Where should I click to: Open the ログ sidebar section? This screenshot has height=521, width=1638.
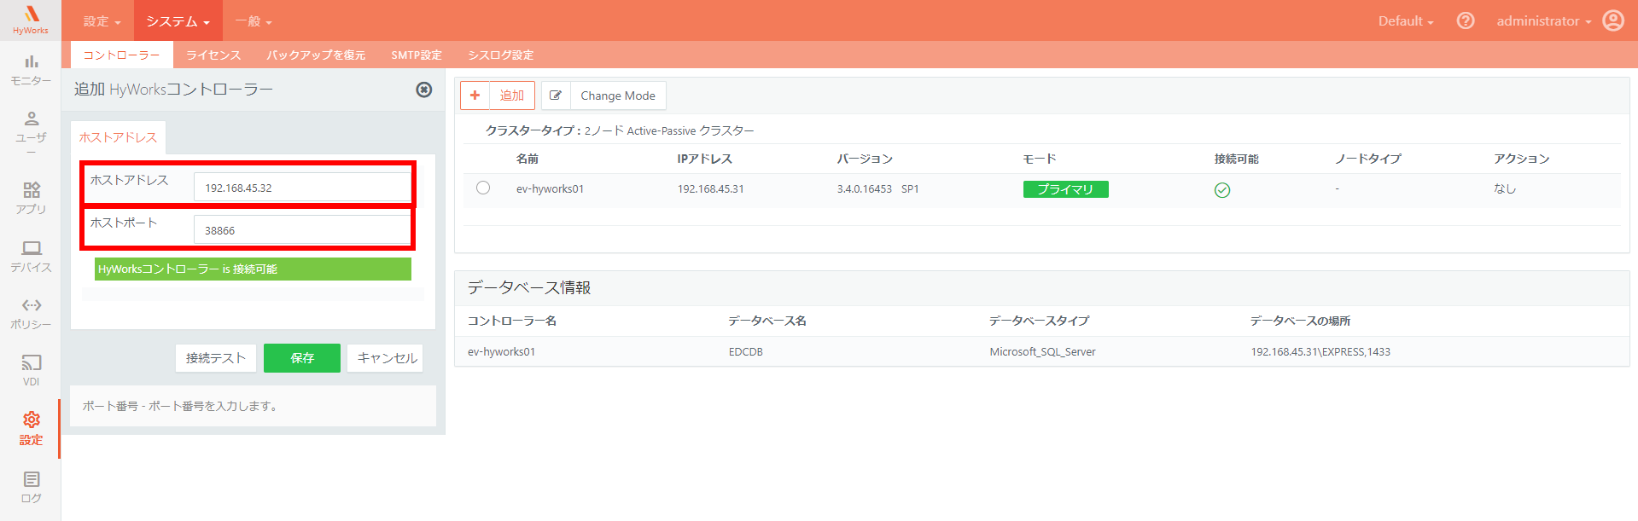pyautogui.click(x=31, y=487)
